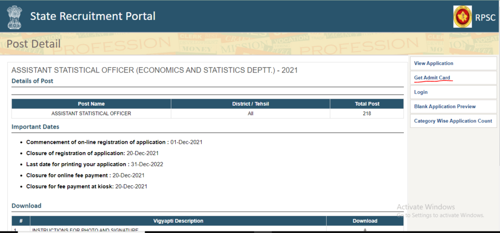
Task: Click the RPSC logo in top right
Action: click(463, 18)
